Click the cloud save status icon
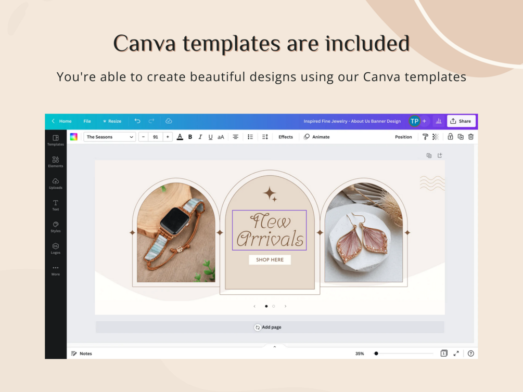 point(169,121)
